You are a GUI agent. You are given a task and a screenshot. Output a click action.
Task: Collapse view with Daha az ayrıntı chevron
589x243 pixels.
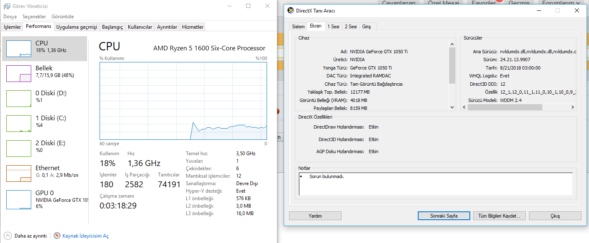(x=8, y=236)
